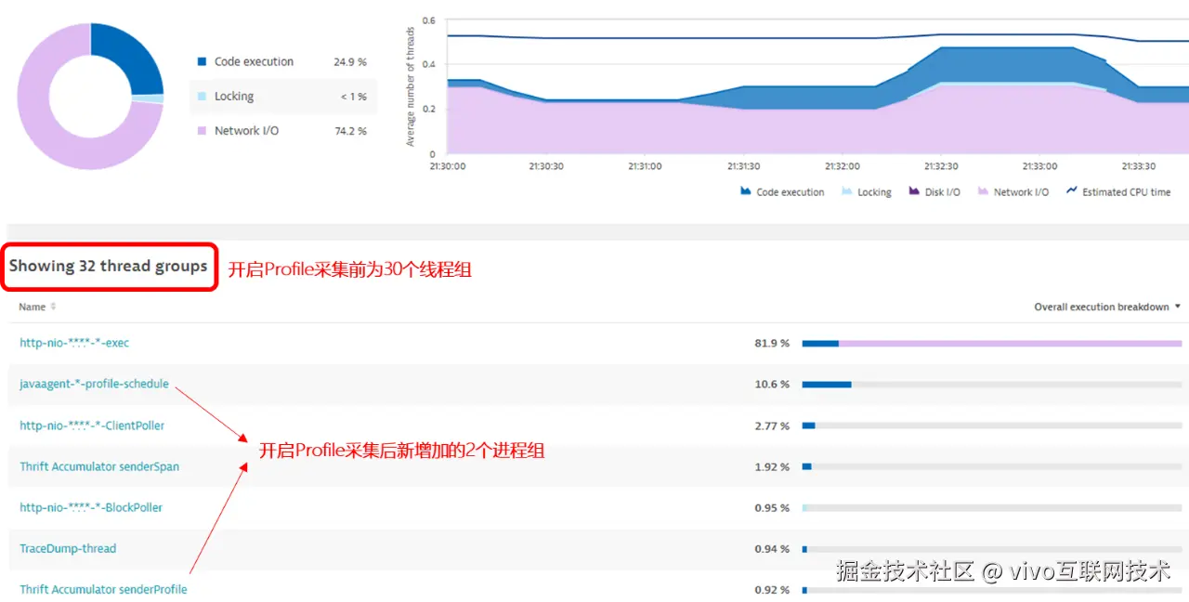Click the Code execution label in donut legend

click(x=254, y=61)
